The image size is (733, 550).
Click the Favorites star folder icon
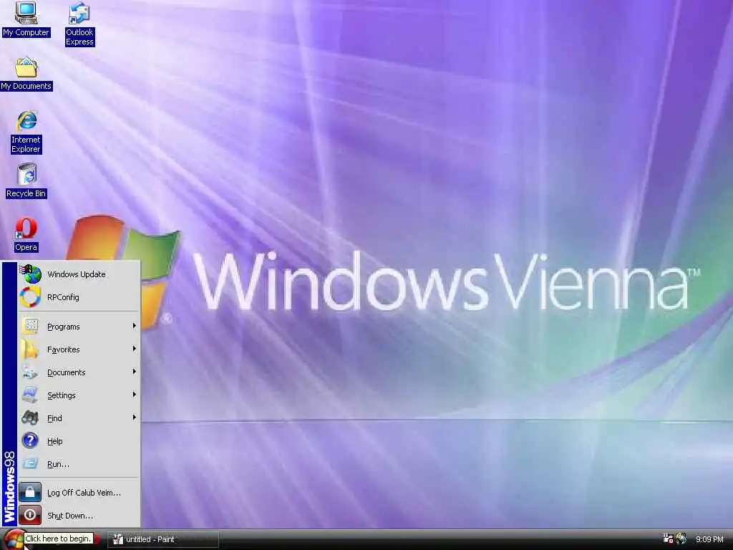point(30,349)
